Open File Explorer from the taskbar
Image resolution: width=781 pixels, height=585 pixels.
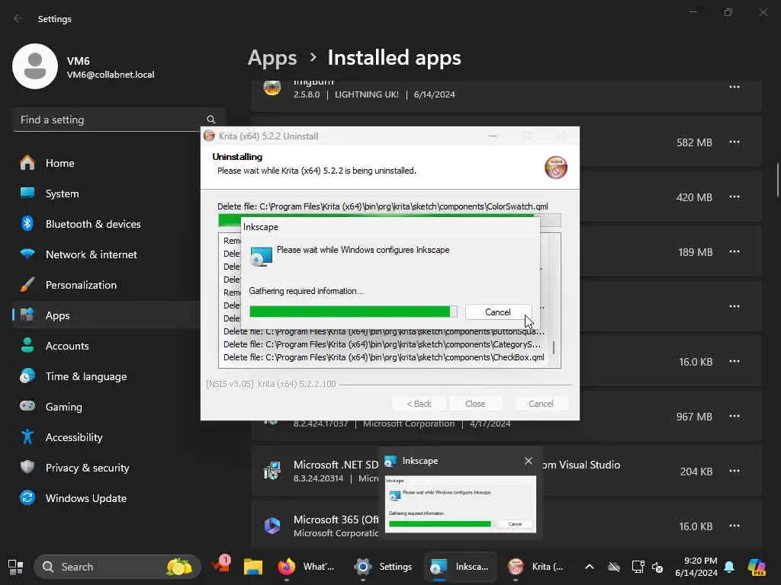253,567
